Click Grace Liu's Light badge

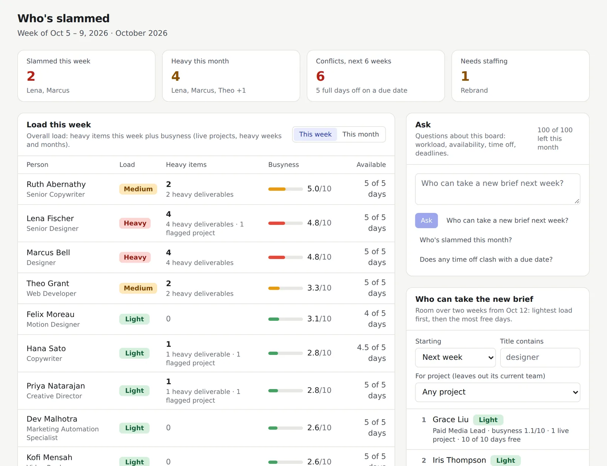pyautogui.click(x=488, y=420)
